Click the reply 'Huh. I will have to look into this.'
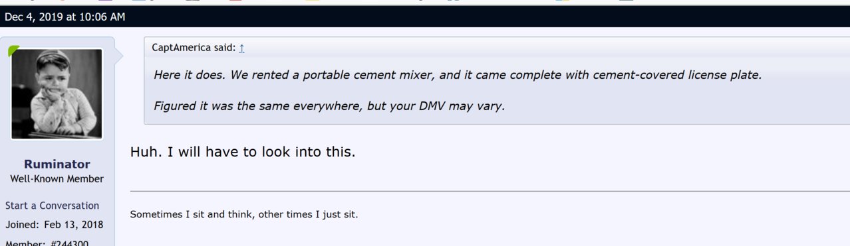 click(x=243, y=152)
